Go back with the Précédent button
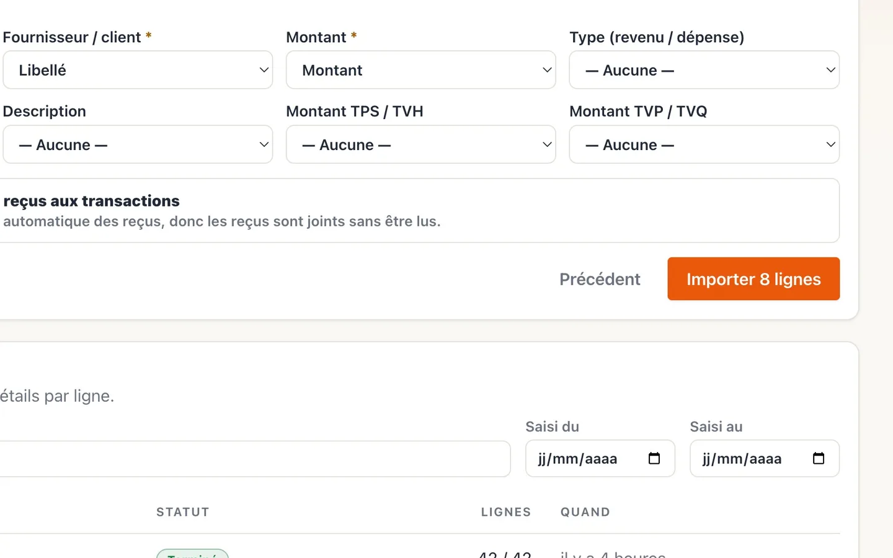Viewport: 893px width, 558px height. [600, 279]
